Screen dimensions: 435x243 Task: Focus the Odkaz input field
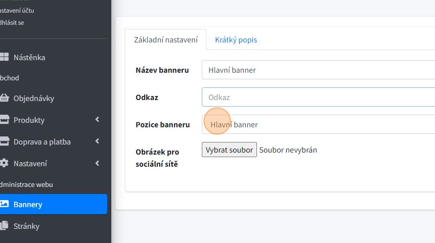tap(319, 97)
